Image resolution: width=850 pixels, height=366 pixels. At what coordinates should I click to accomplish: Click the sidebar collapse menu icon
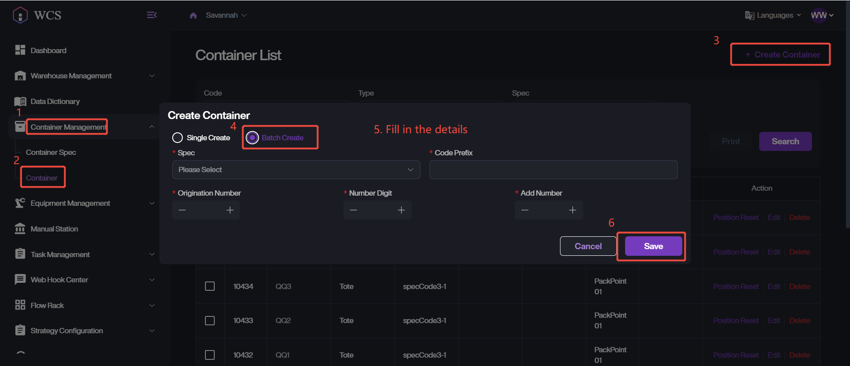tap(151, 15)
